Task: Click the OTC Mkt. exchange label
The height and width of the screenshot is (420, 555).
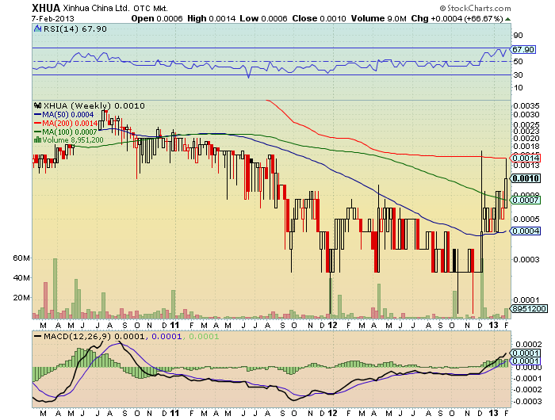Action: [151, 9]
